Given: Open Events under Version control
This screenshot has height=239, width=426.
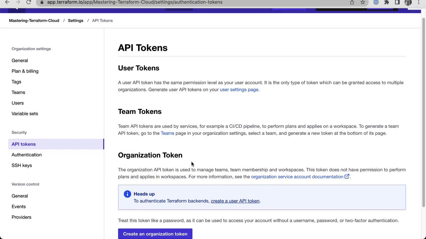Looking at the screenshot, I should click(19, 206).
